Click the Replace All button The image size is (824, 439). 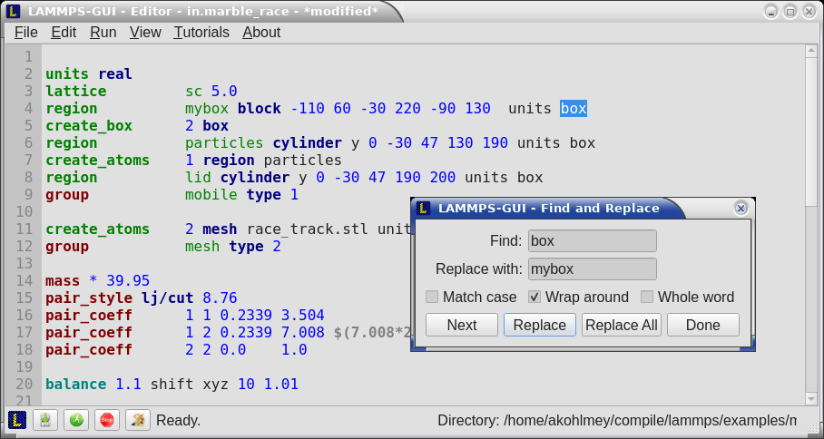[621, 325]
